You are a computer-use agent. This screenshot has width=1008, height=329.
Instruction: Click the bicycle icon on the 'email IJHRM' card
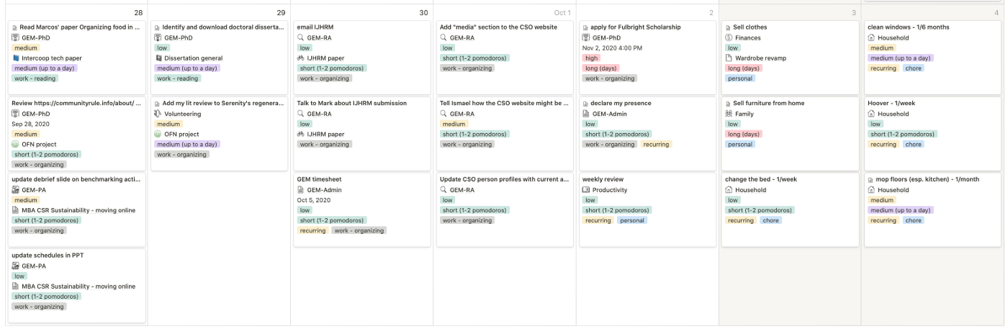tap(302, 58)
